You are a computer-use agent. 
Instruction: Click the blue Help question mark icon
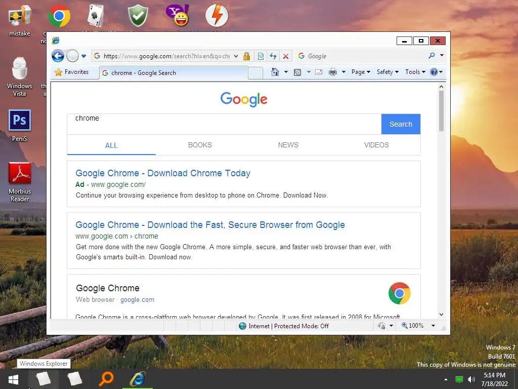click(x=434, y=72)
